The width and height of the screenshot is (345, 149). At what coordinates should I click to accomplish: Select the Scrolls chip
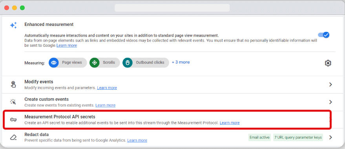[x=105, y=63]
